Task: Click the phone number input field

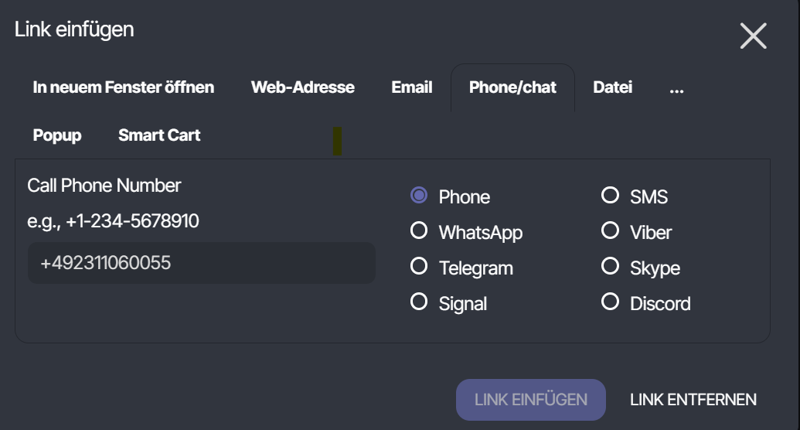Action: pyautogui.click(x=201, y=263)
